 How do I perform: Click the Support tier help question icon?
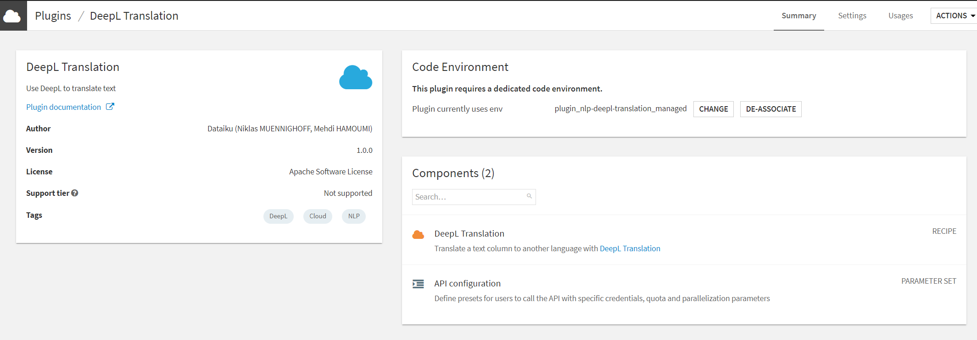[75, 193]
